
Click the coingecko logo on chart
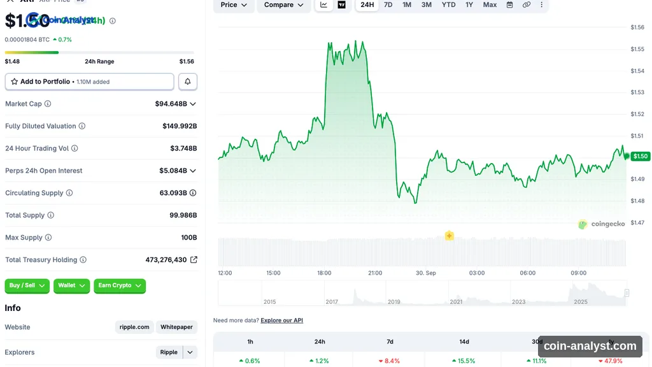click(602, 224)
